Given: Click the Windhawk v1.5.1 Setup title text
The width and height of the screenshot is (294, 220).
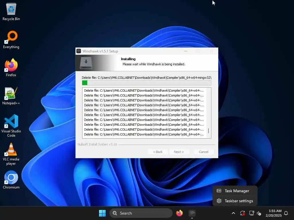Looking at the screenshot, I should click(x=100, y=51).
